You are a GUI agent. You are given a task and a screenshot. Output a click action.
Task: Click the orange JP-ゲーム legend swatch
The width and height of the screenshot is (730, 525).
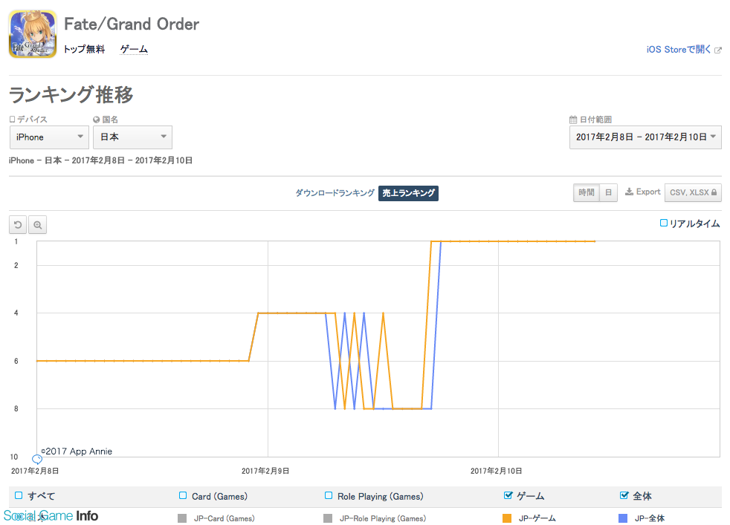507,518
